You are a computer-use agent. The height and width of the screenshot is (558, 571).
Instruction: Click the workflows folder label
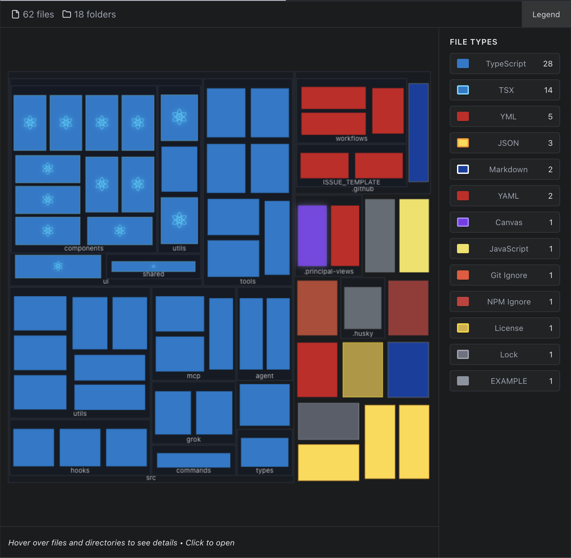click(x=351, y=139)
